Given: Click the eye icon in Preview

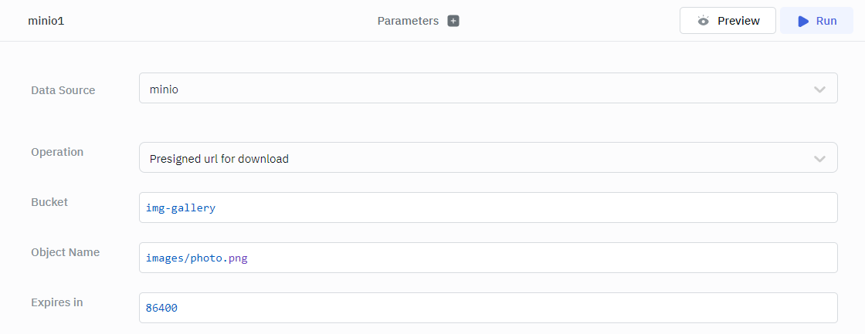Looking at the screenshot, I should coord(703,21).
